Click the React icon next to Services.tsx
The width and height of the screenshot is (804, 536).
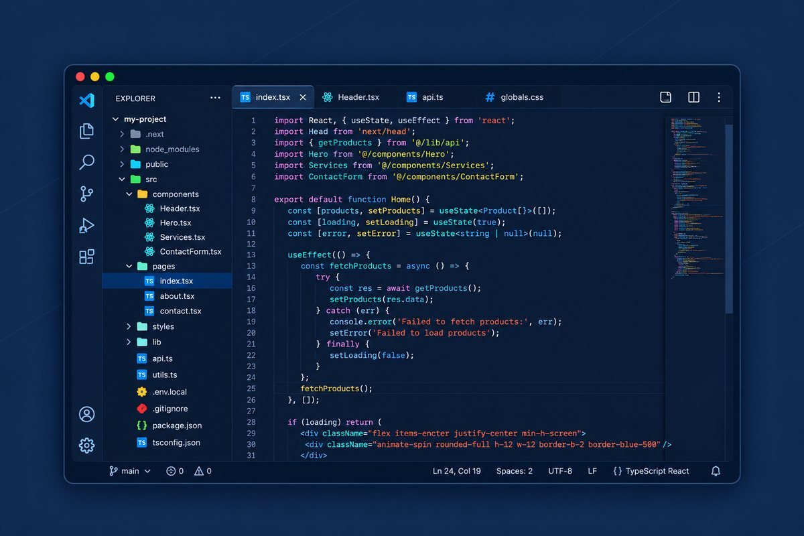(149, 237)
